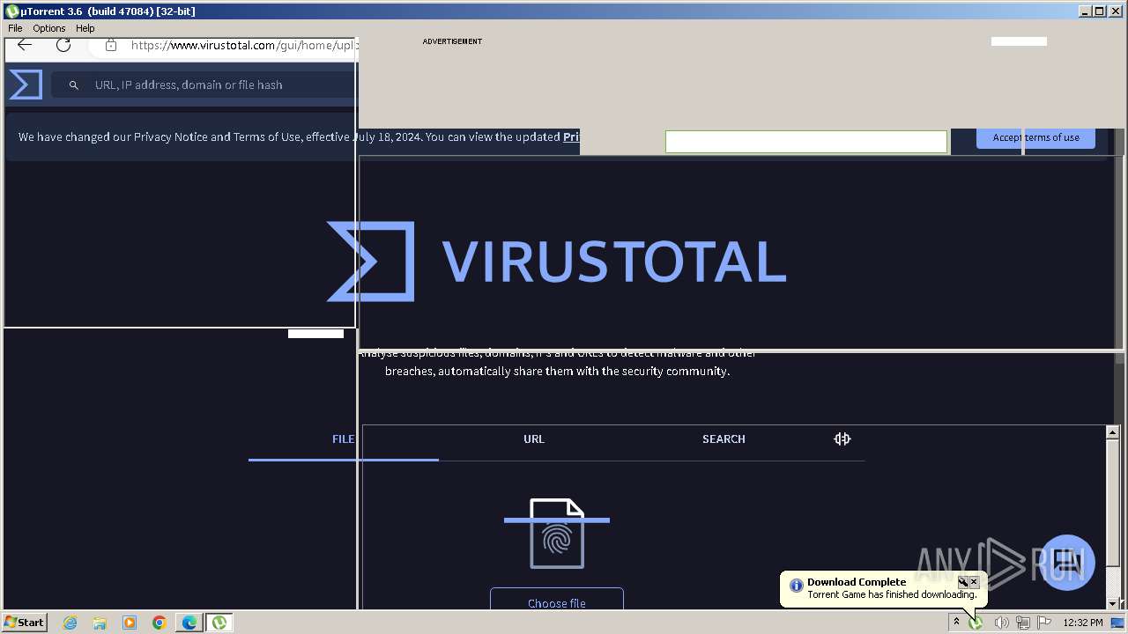1128x634 pixels.
Task: Close the Download Complete balloon
Action: 974,582
